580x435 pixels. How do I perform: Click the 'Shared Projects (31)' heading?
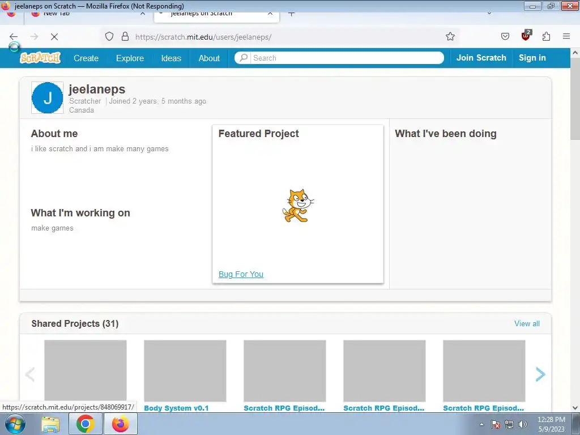[75, 323]
